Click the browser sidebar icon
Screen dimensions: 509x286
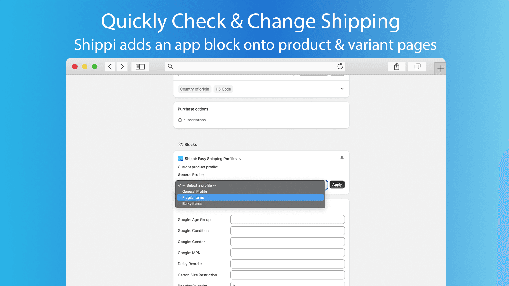(140, 66)
